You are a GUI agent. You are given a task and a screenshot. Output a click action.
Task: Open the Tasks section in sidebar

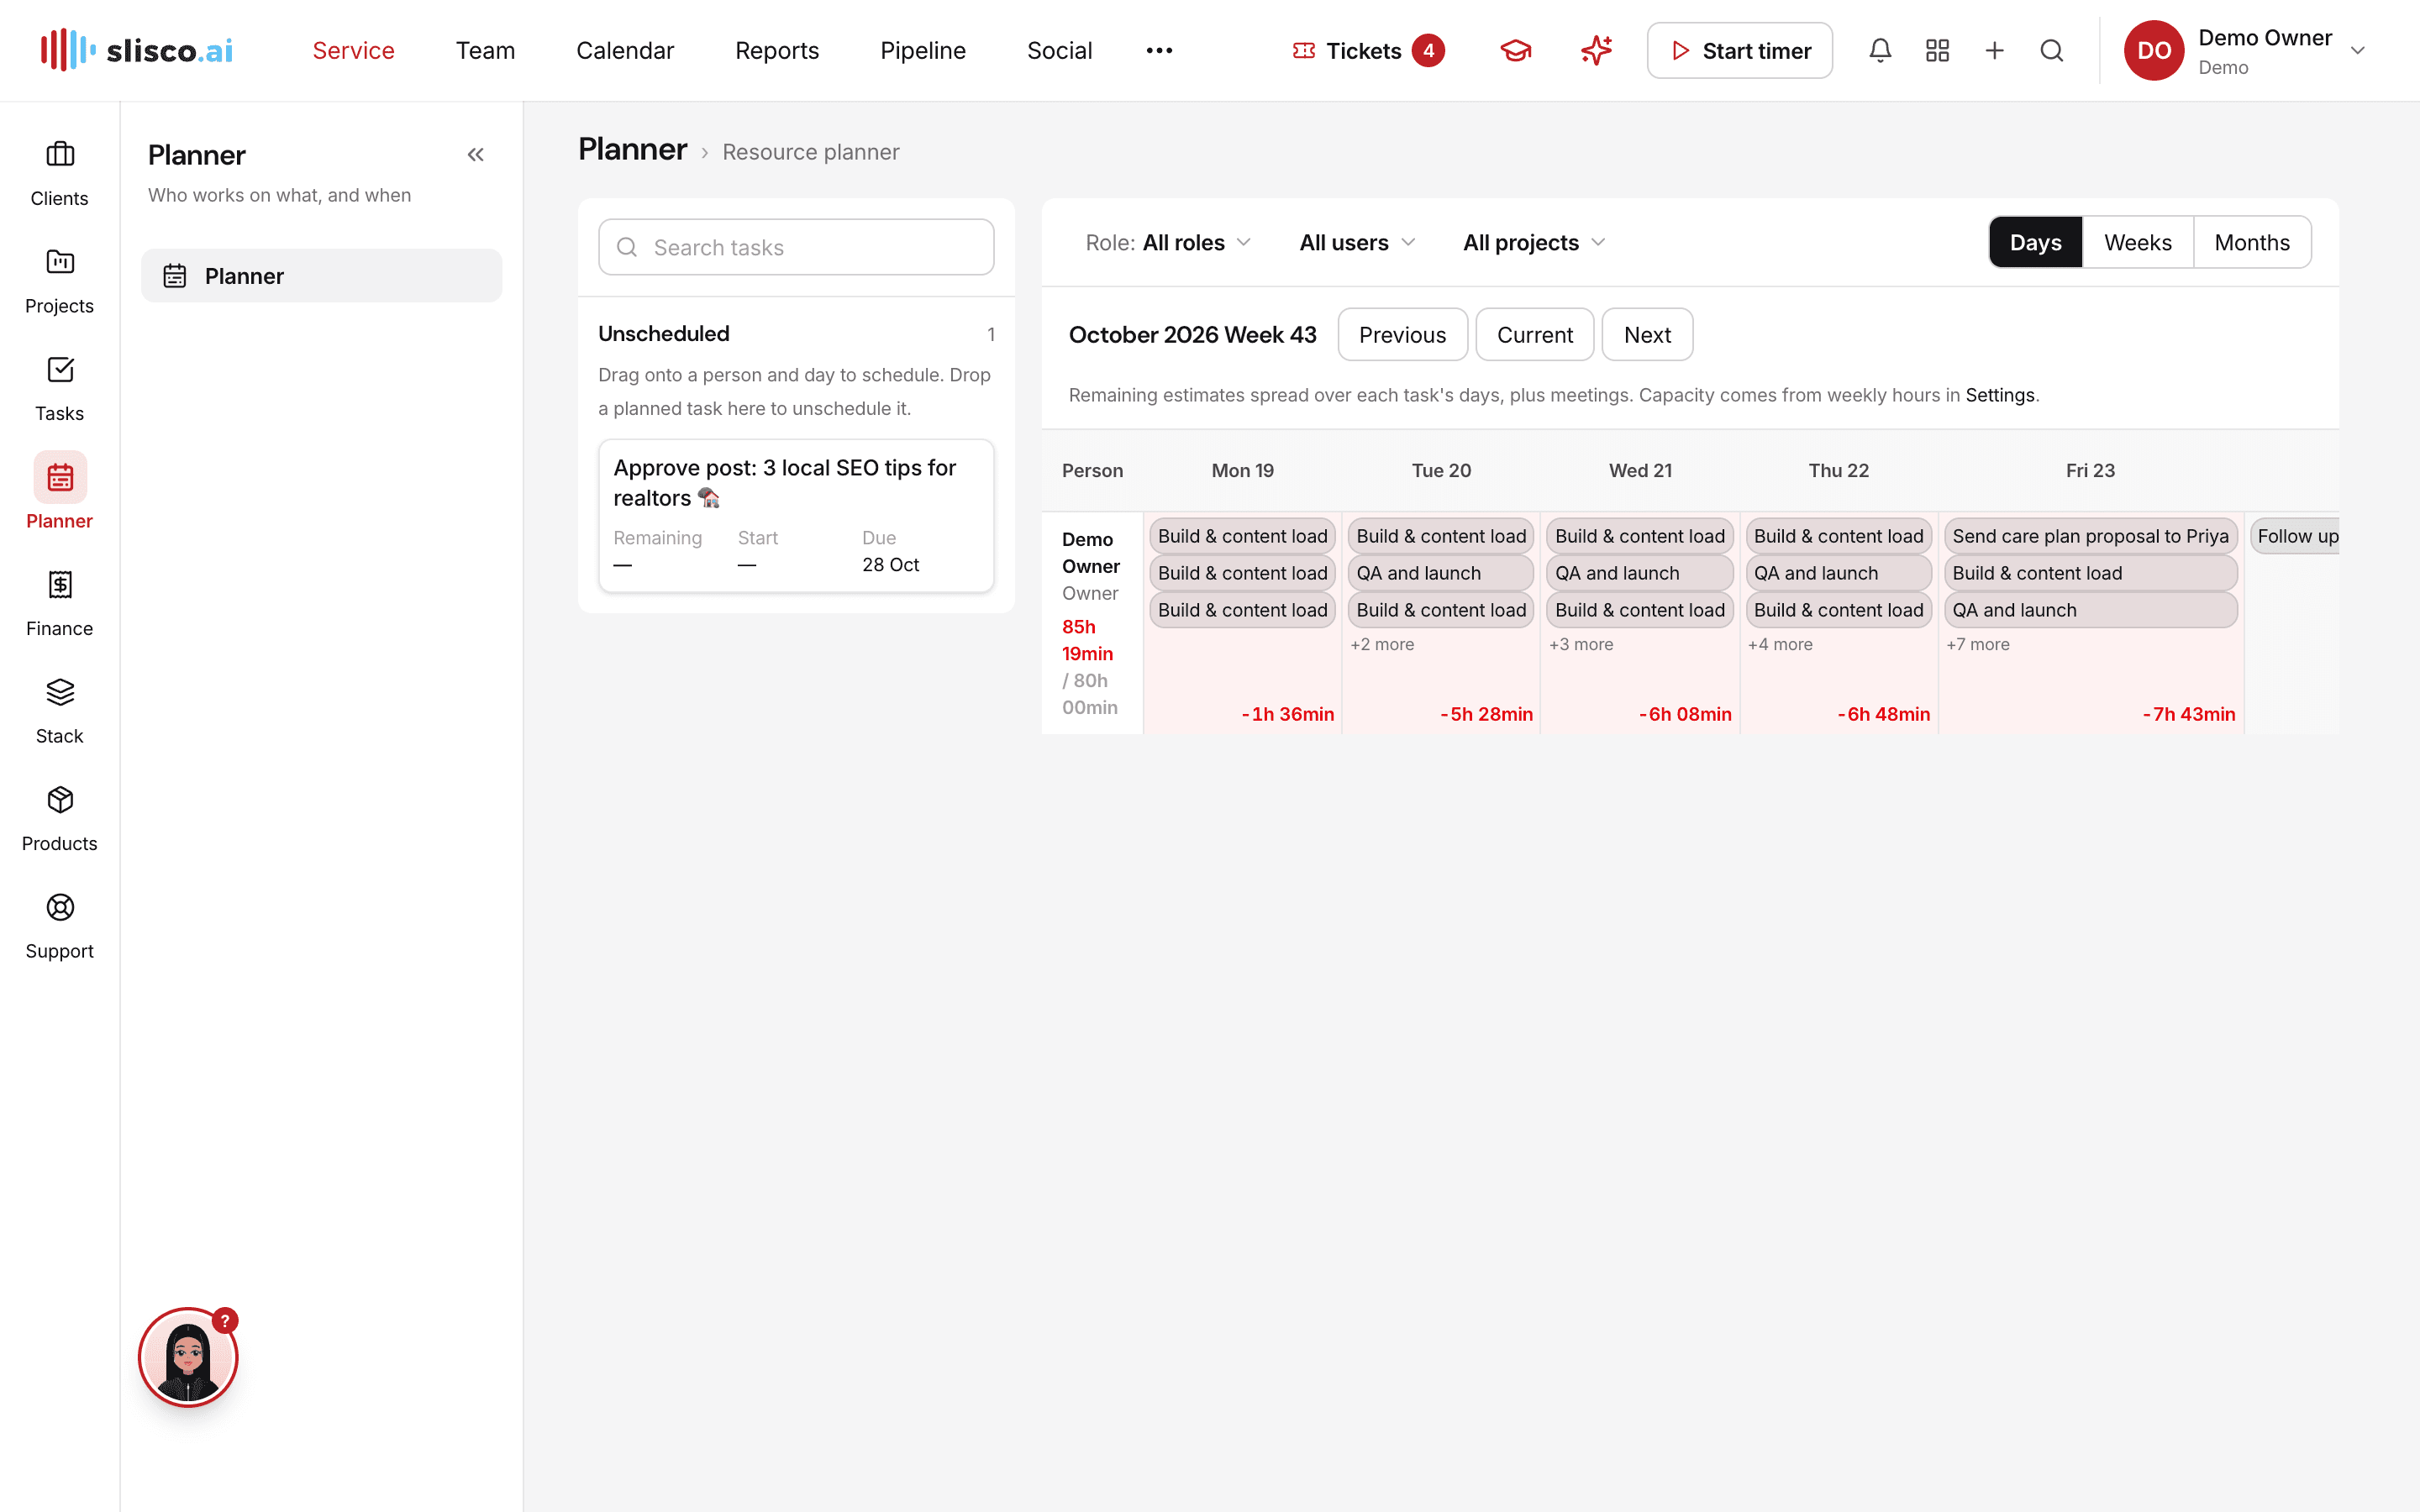pyautogui.click(x=60, y=388)
